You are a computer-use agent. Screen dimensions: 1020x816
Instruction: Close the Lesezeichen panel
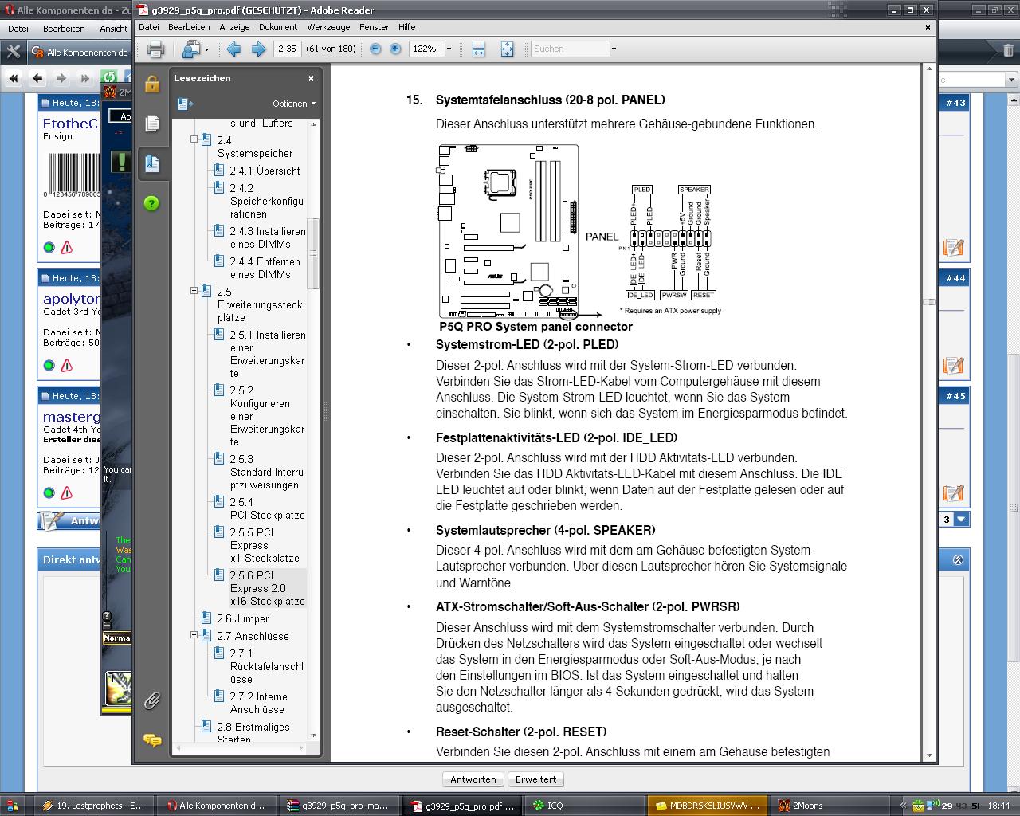(x=311, y=78)
